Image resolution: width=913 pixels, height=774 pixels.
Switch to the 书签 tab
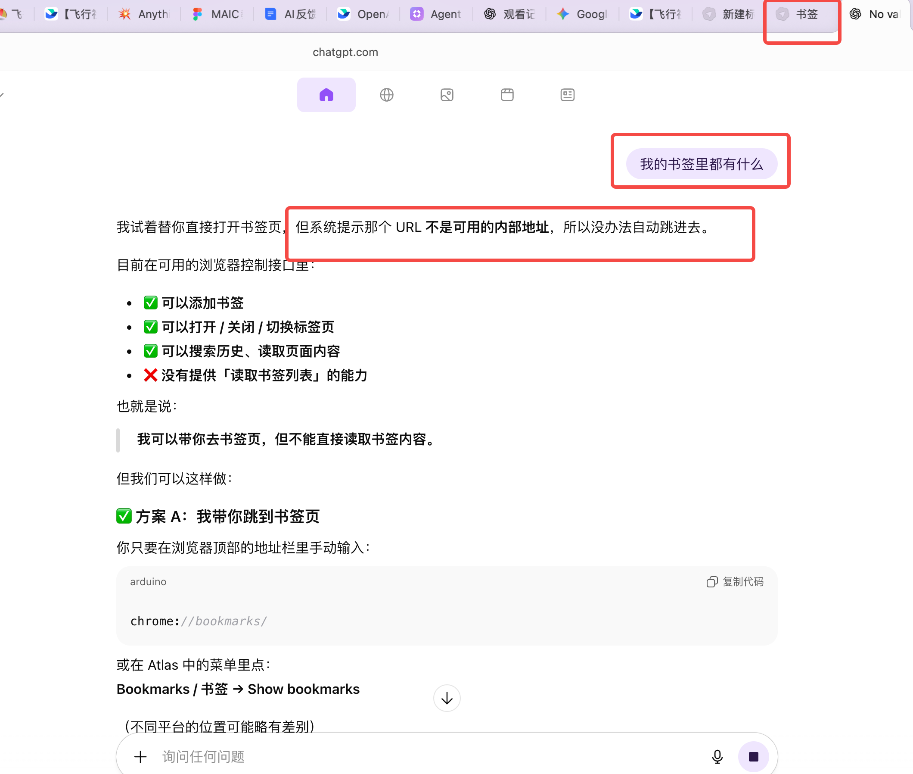(801, 15)
